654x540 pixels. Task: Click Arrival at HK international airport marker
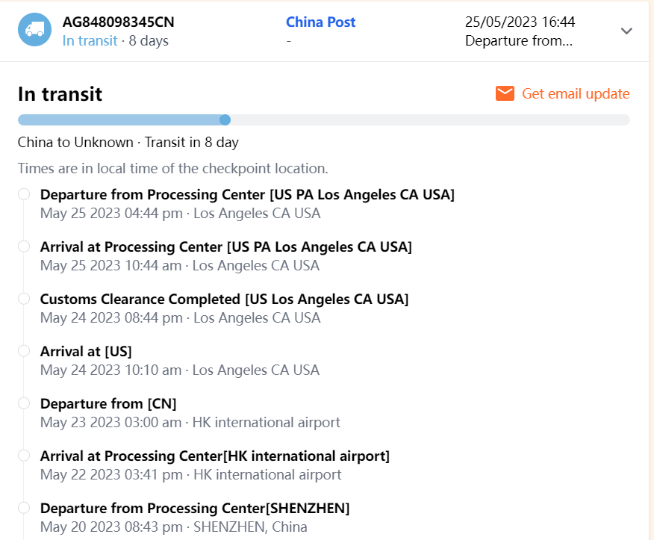click(x=24, y=456)
